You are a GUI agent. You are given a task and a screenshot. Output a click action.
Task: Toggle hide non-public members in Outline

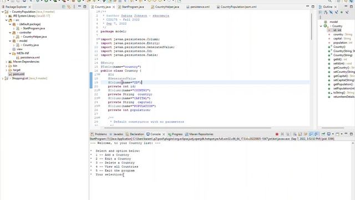pyautogui.click(x=342, y=12)
